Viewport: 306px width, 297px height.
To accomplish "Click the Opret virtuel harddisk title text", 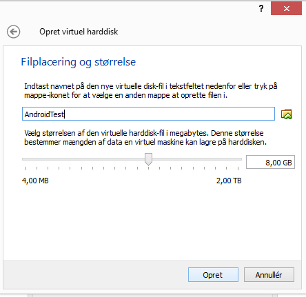I will pyautogui.click(x=79, y=32).
